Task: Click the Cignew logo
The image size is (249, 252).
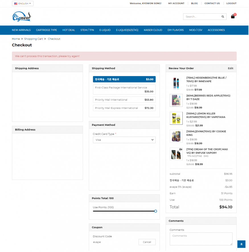Action: pyautogui.click(x=22, y=16)
